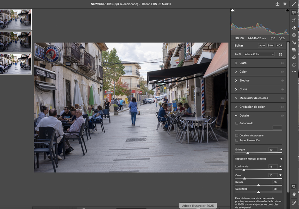Click the Luminancia slider handle
This screenshot has width=299, height=209.
click(x=244, y=170)
